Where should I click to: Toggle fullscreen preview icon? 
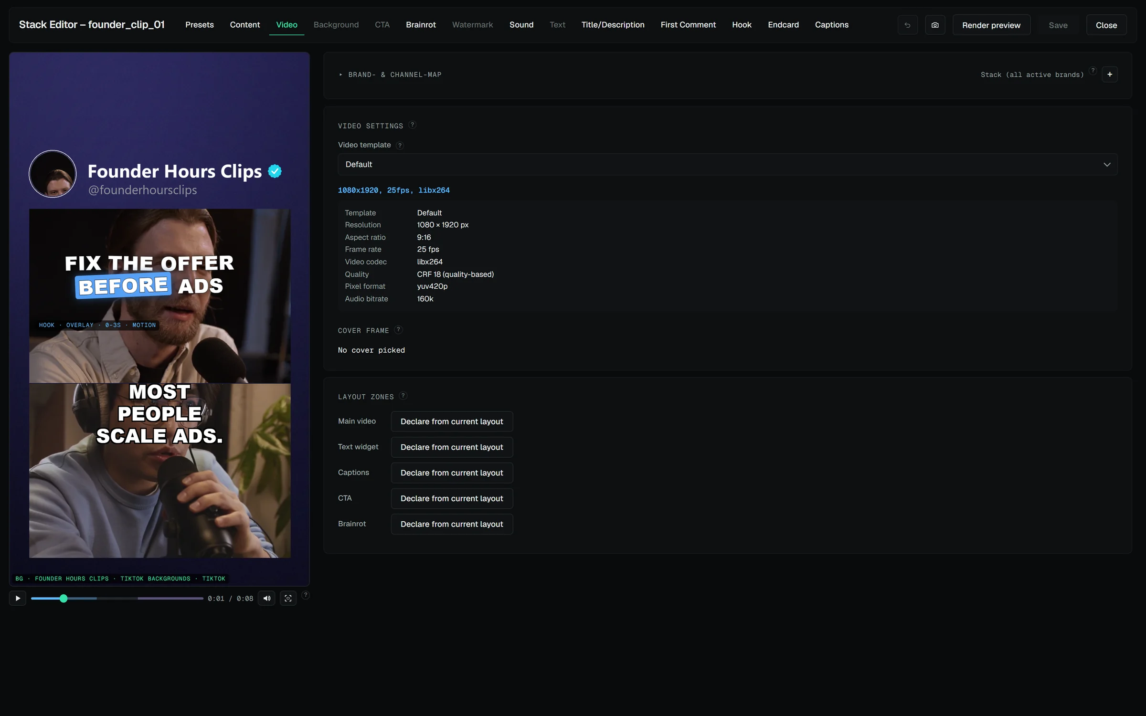(x=288, y=598)
